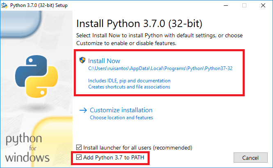The width and height of the screenshot is (273, 168).
Task: Click the 'Add Python 3.7 to PATH' label
Action: (x=114, y=157)
